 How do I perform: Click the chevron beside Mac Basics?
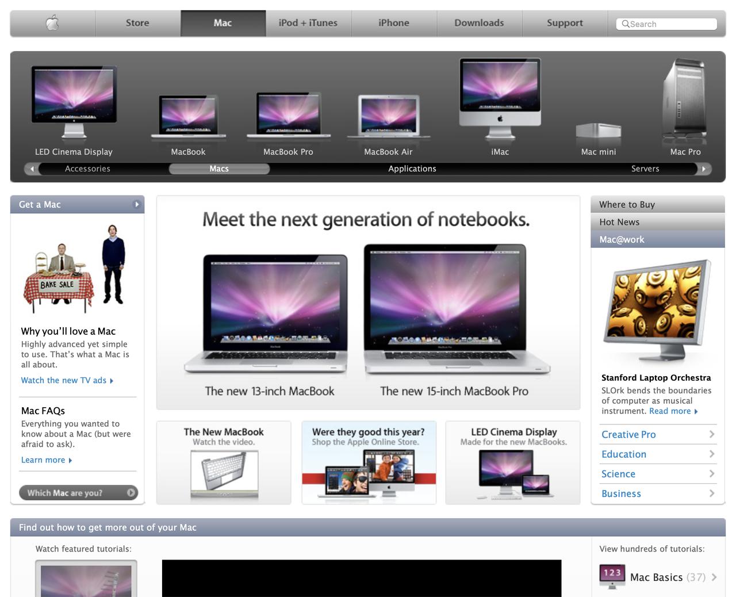[714, 577]
